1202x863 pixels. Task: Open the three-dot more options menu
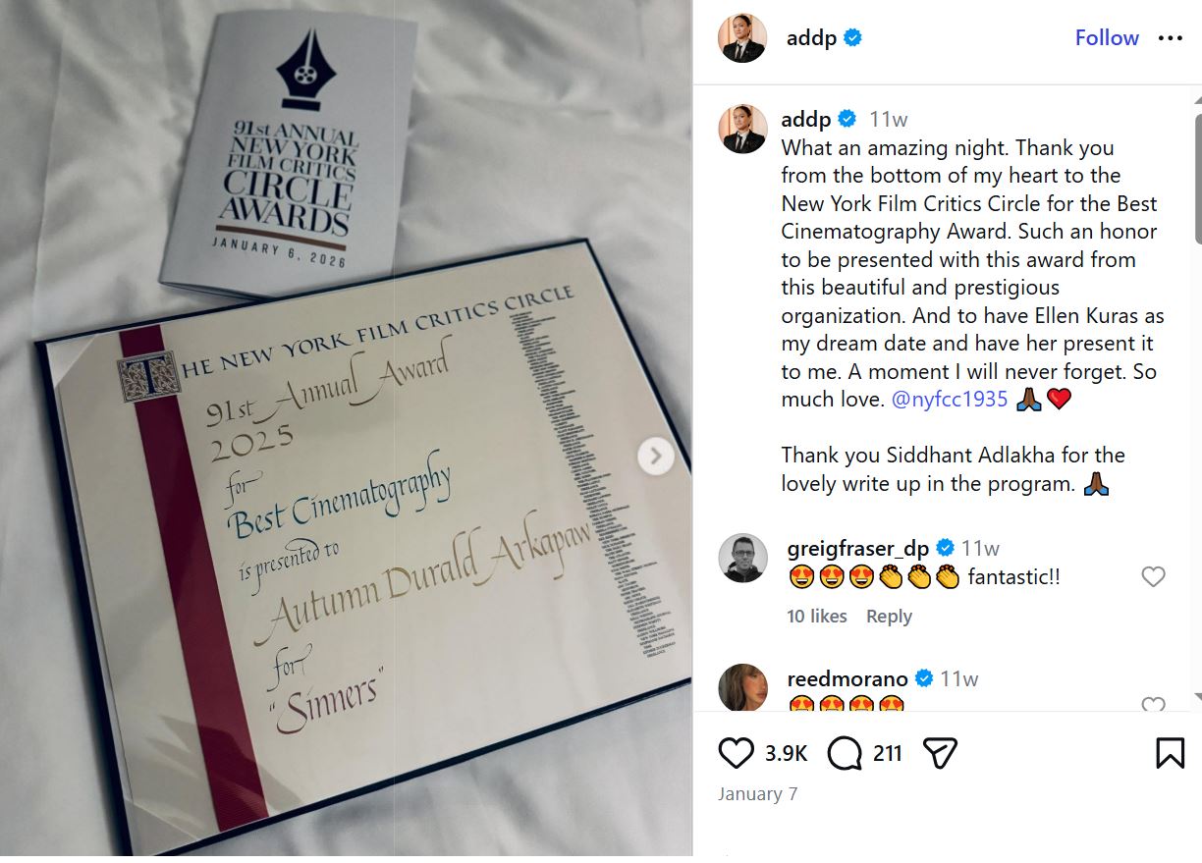point(1171,38)
